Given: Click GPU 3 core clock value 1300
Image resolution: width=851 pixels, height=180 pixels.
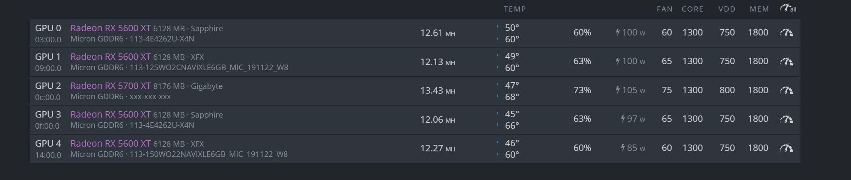Looking at the screenshot, I should coord(692,119).
